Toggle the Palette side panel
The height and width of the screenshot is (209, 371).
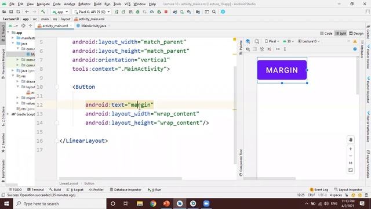coord(241,48)
